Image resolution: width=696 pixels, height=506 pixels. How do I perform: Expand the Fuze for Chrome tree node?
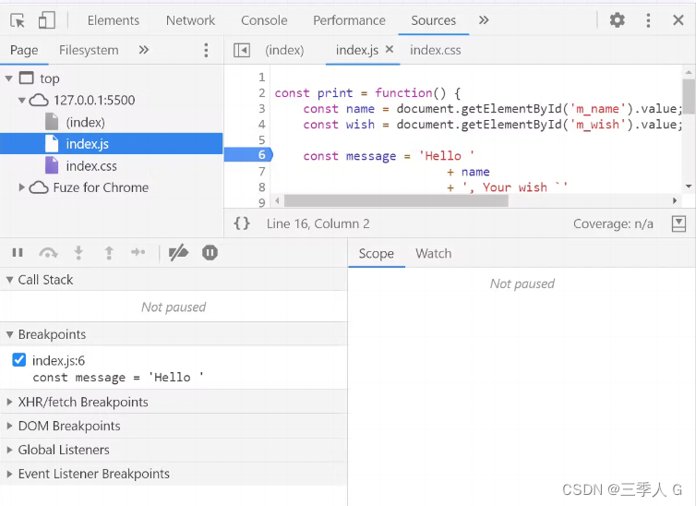(22, 187)
